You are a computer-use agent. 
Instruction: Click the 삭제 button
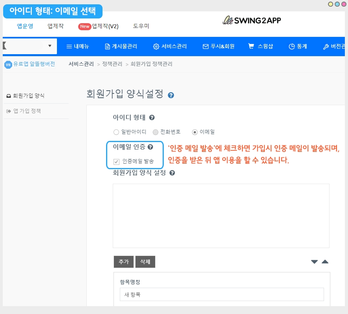(x=145, y=262)
